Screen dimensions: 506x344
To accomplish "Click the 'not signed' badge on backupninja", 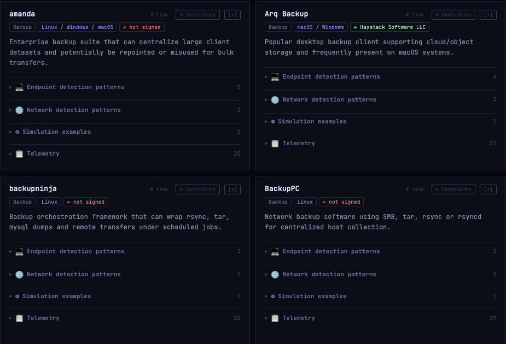I will [x=86, y=202].
